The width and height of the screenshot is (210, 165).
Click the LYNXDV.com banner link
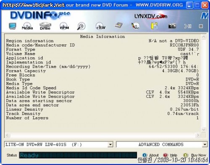[151, 16]
